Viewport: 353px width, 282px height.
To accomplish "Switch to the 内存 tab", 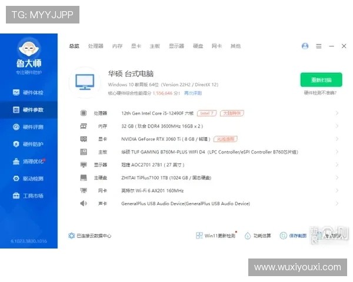I will (117, 46).
